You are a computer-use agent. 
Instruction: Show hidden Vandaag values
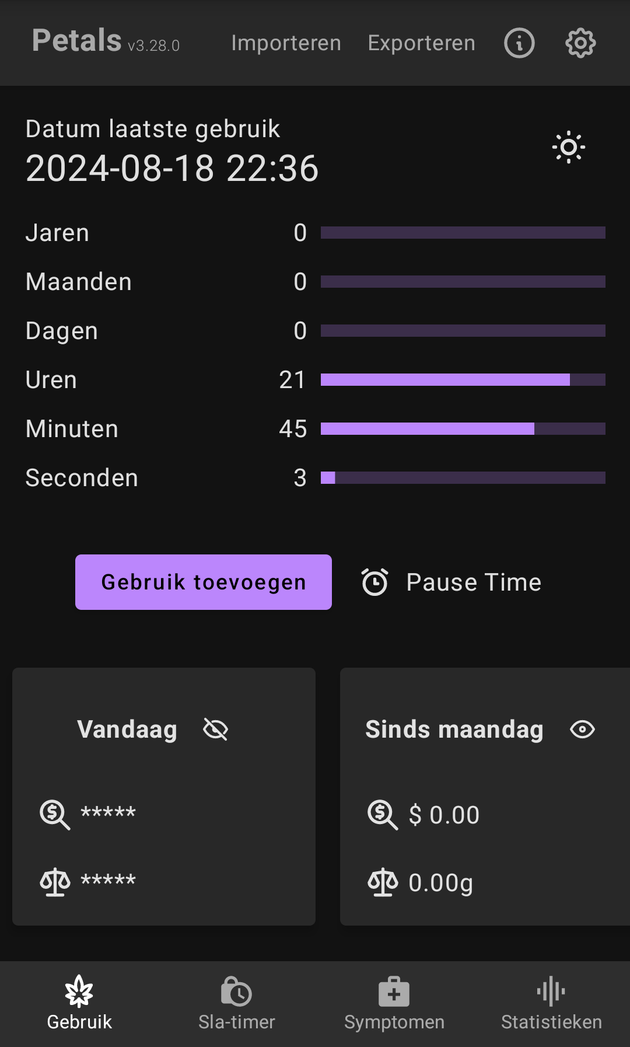coord(215,729)
